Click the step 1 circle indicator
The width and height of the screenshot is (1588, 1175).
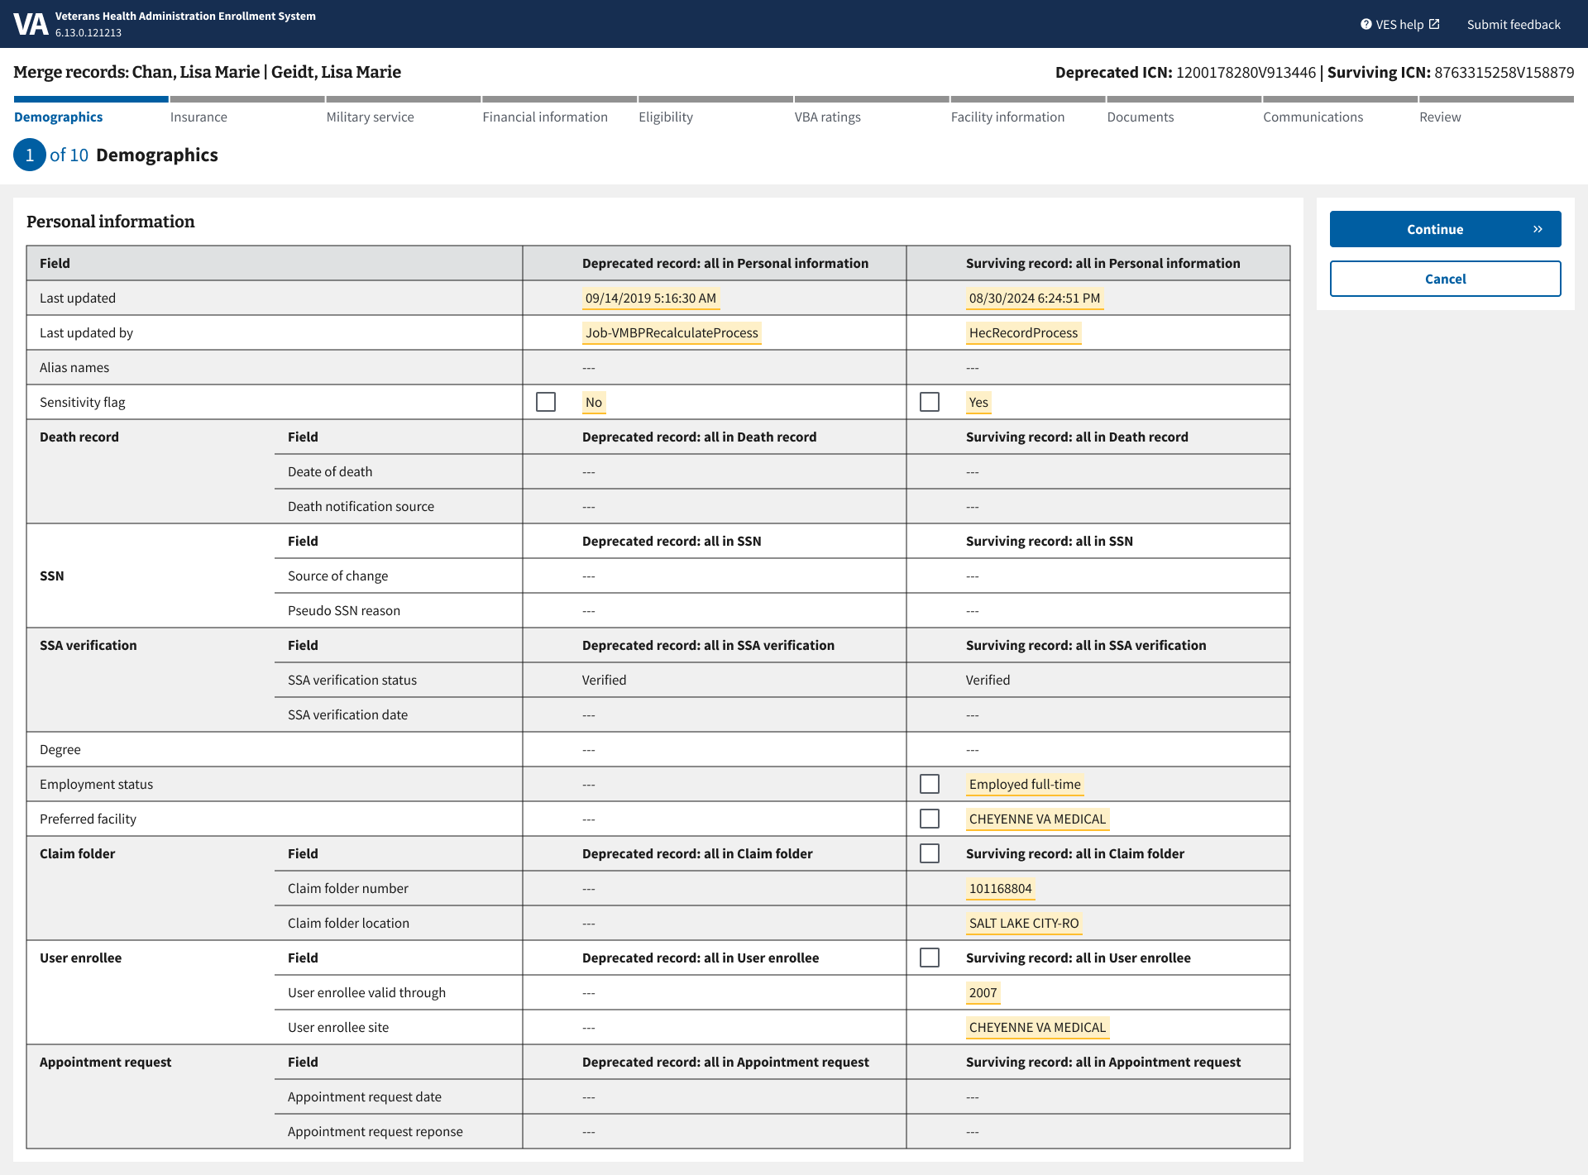(x=30, y=155)
